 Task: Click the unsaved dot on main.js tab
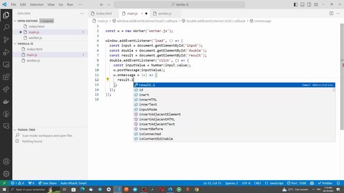(146, 13)
